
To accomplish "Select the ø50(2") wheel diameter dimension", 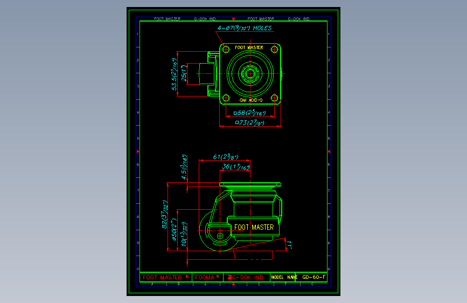I will 174,229.
